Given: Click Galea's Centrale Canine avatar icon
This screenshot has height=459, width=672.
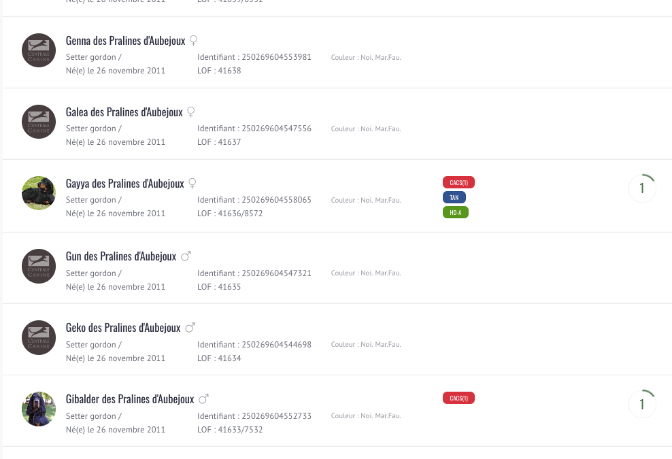Looking at the screenshot, I should coord(39,122).
